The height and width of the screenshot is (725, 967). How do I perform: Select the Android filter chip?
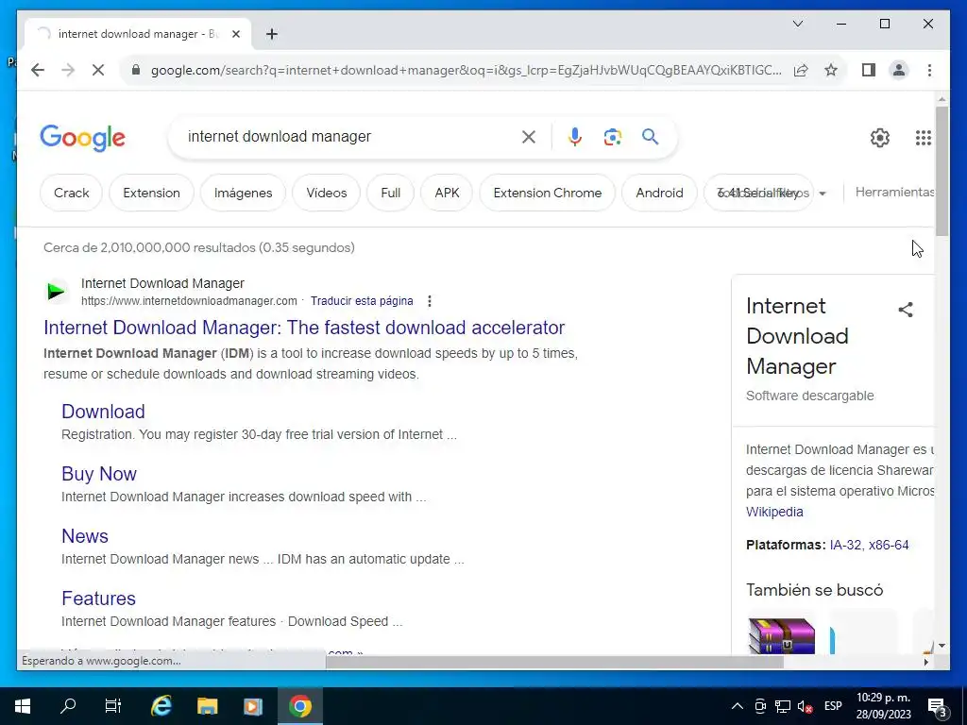[x=659, y=193]
